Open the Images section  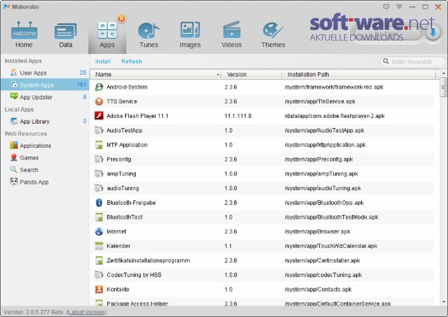pos(190,35)
